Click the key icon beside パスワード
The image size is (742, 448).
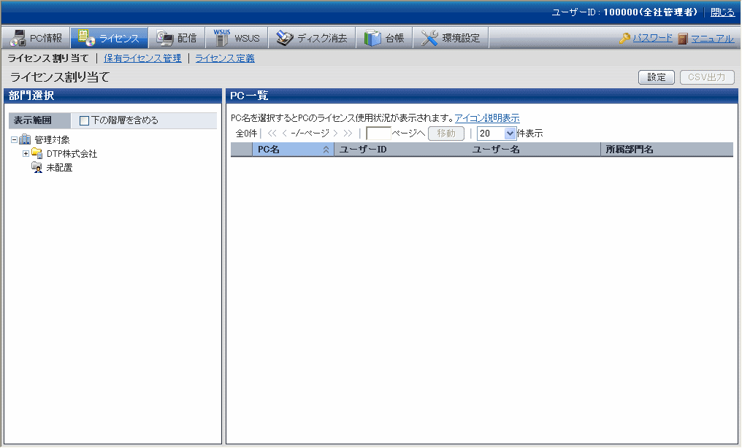click(624, 38)
